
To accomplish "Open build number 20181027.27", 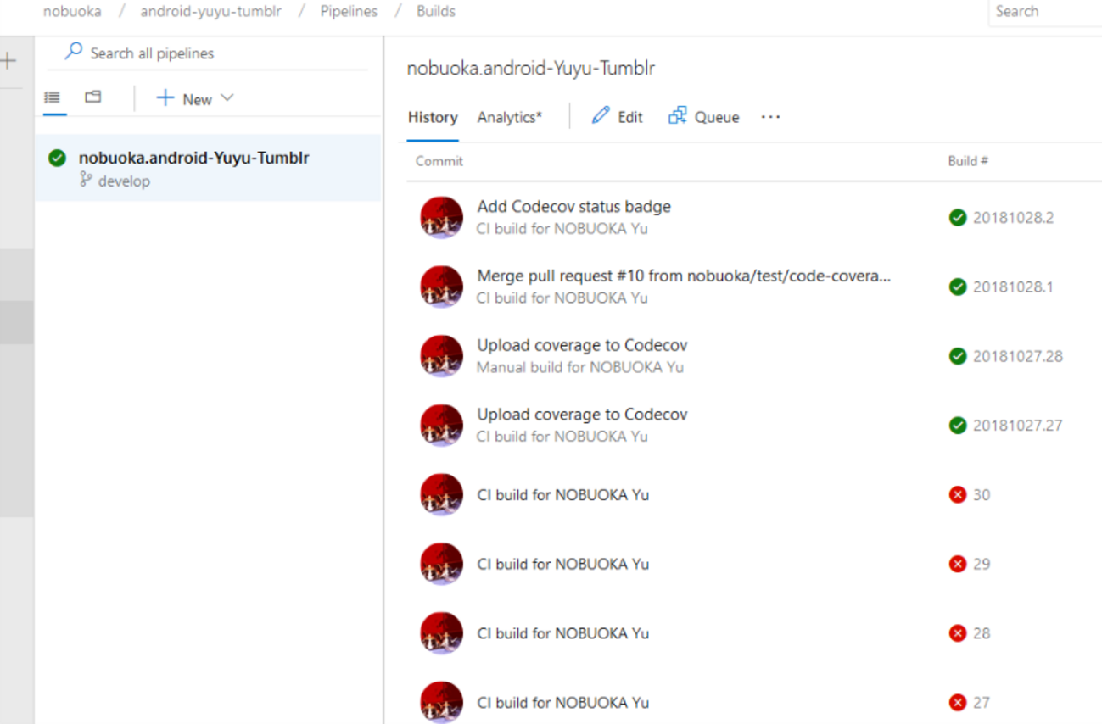I will 1017,425.
